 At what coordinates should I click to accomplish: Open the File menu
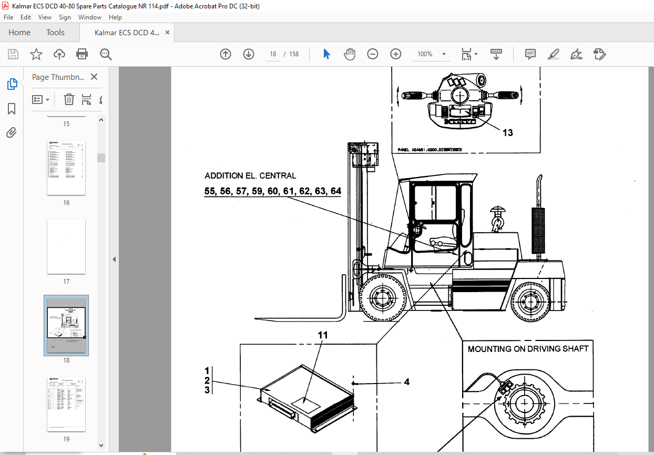click(x=9, y=17)
